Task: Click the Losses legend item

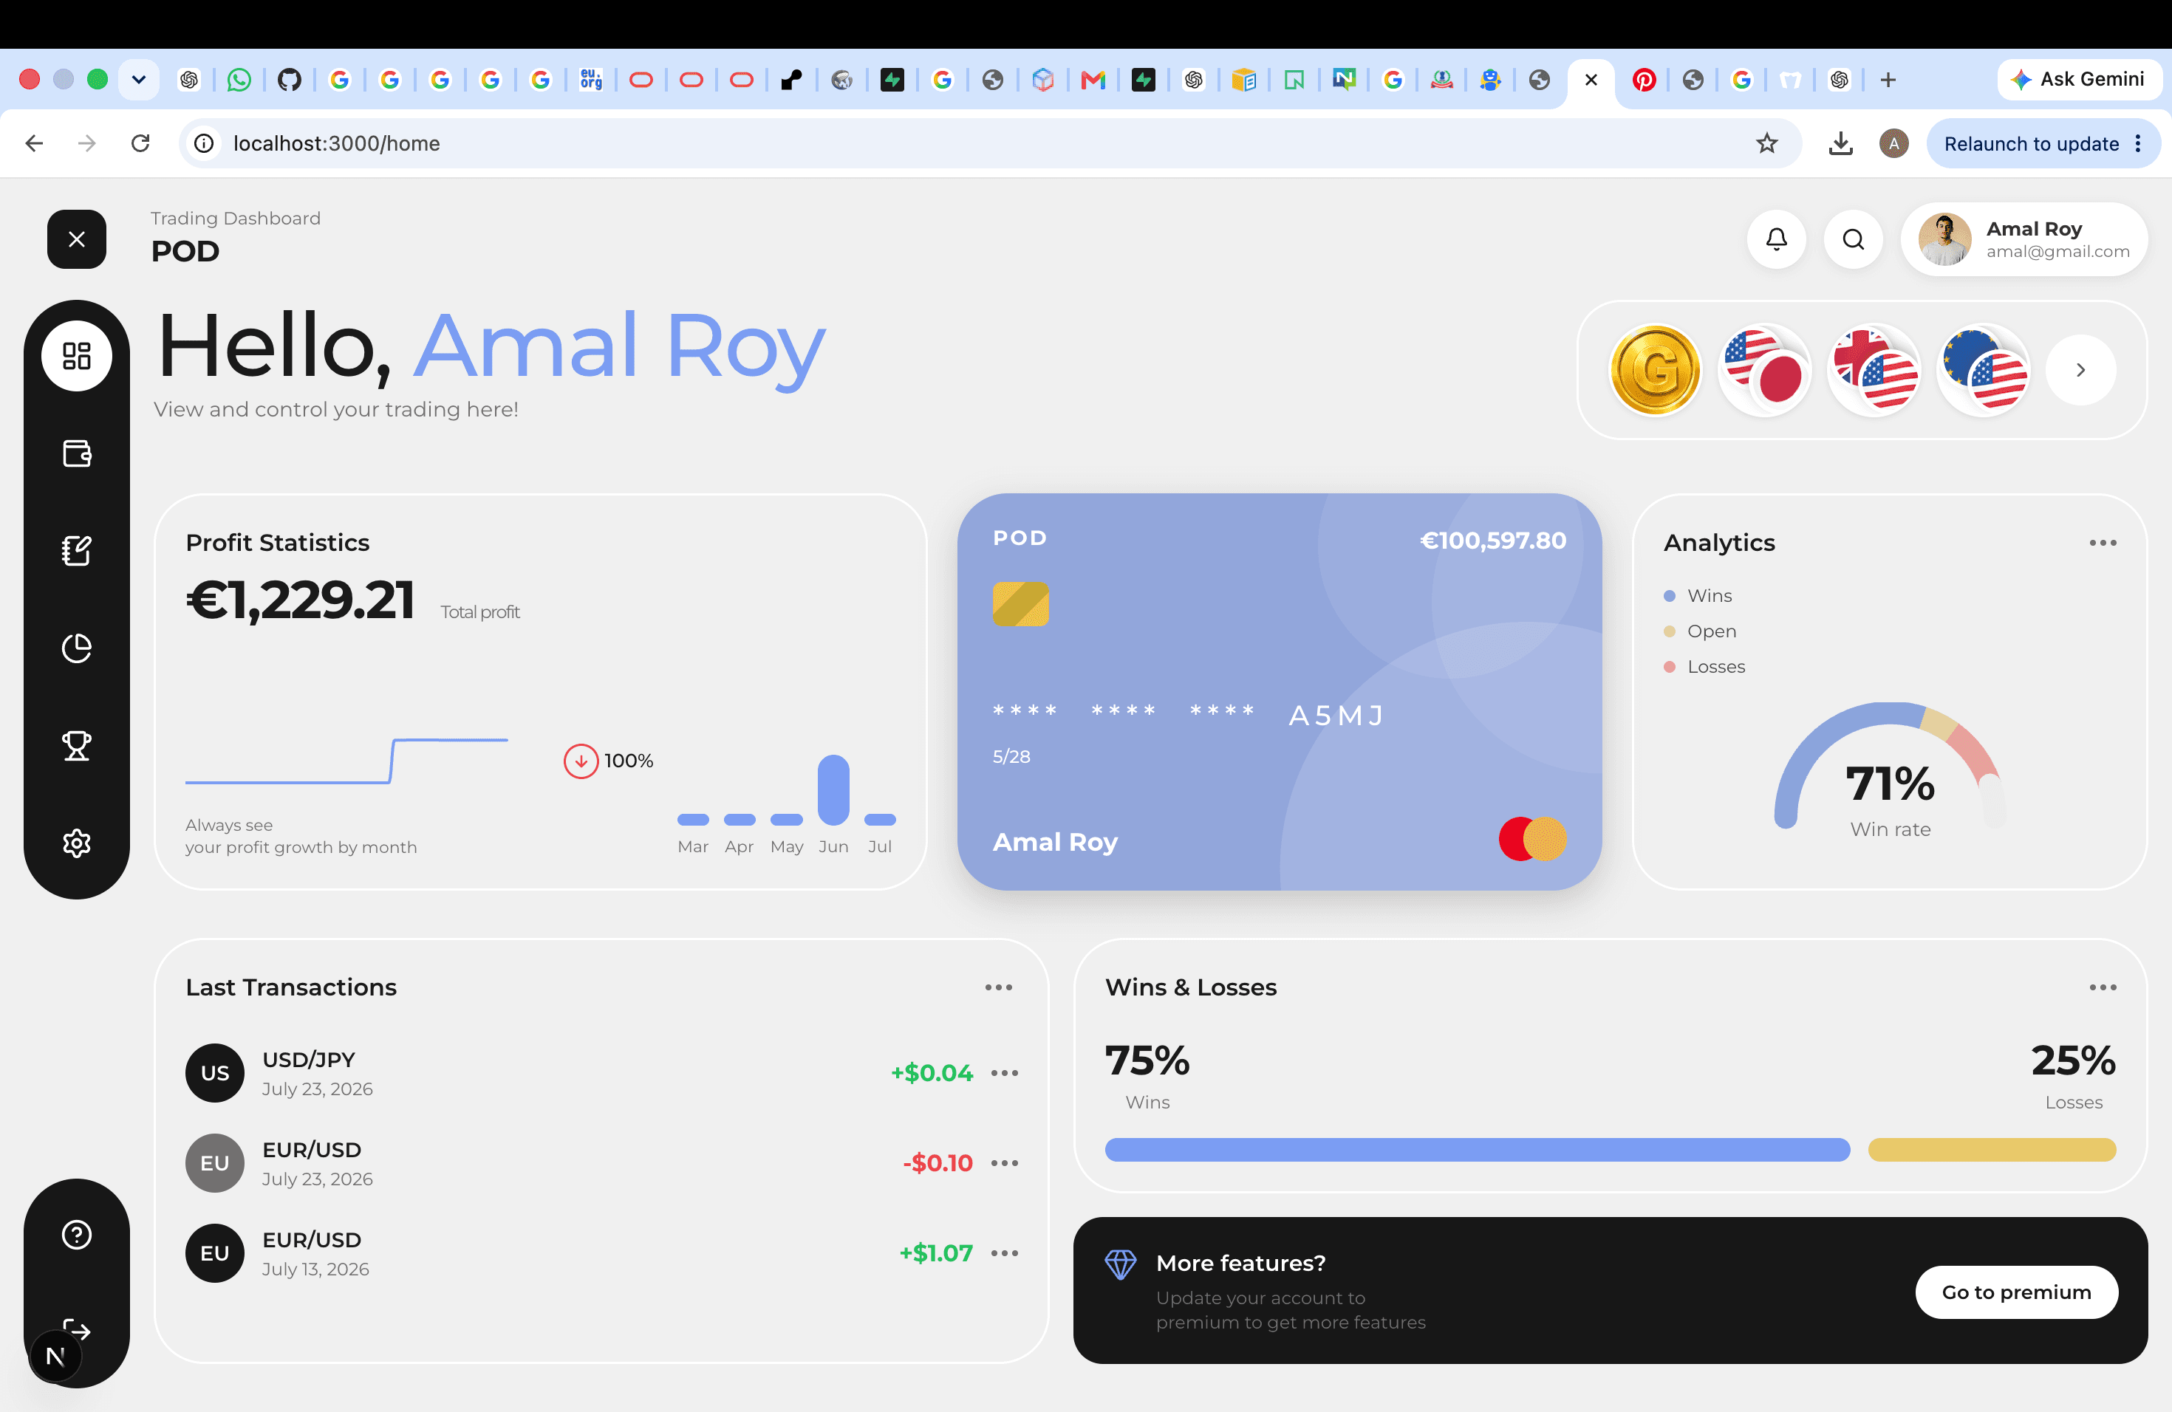Action: (x=1705, y=667)
